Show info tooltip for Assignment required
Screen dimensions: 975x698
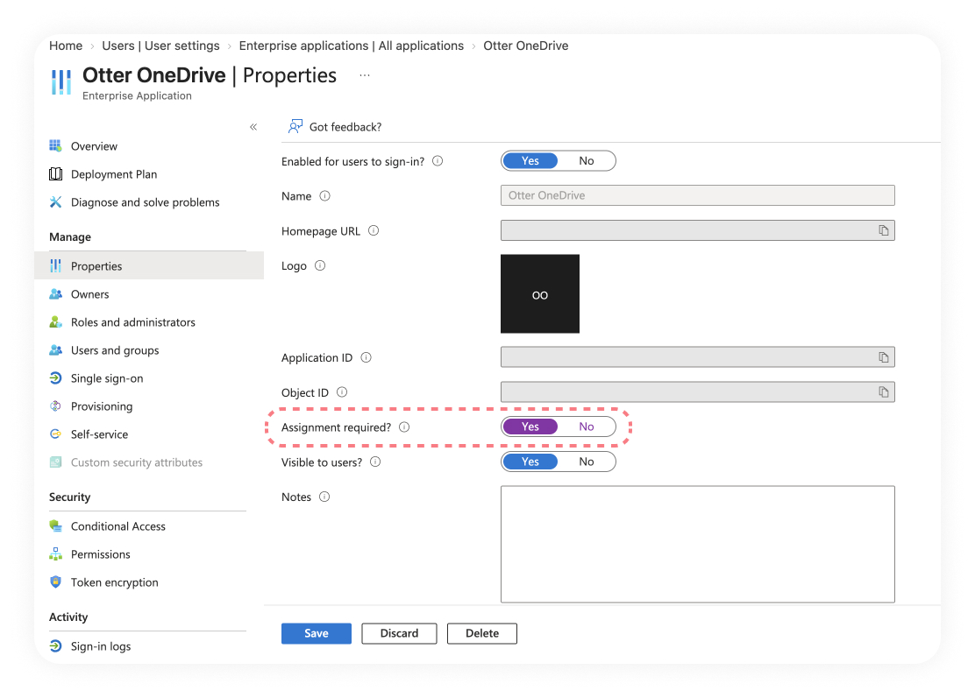(x=404, y=427)
